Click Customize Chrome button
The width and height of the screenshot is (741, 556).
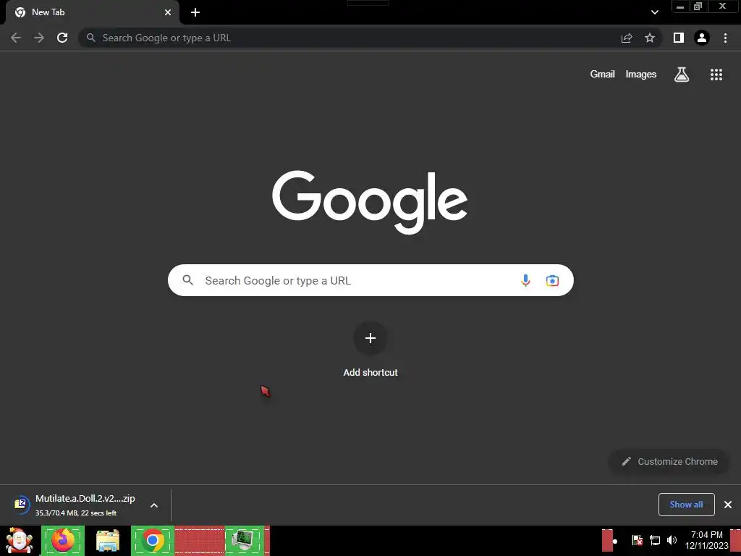coord(669,461)
